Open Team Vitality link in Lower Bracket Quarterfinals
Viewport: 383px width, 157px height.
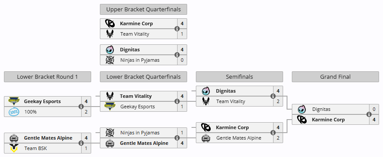pyautogui.click(x=136, y=96)
